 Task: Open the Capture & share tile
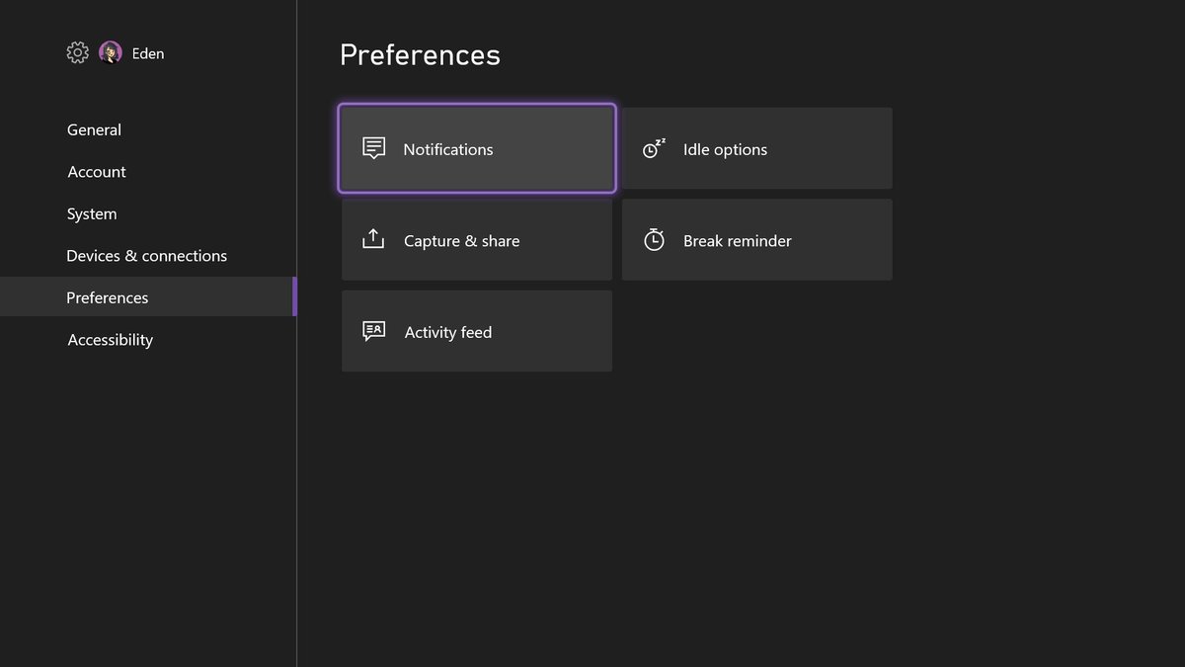click(x=477, y=240)
